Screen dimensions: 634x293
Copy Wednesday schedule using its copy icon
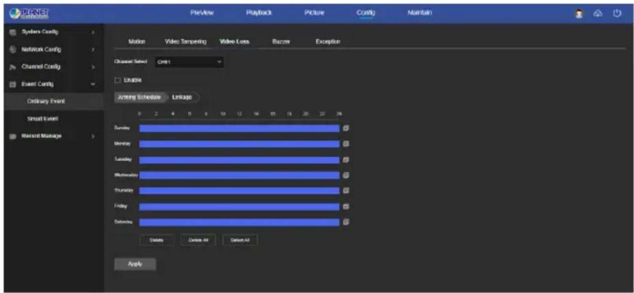coord(345,175)
